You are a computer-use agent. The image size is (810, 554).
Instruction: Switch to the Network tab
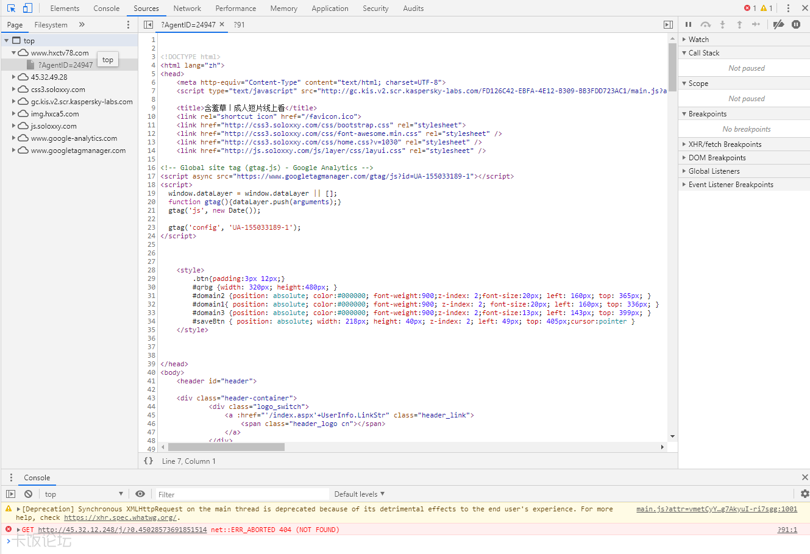click(x=187, y=8)
